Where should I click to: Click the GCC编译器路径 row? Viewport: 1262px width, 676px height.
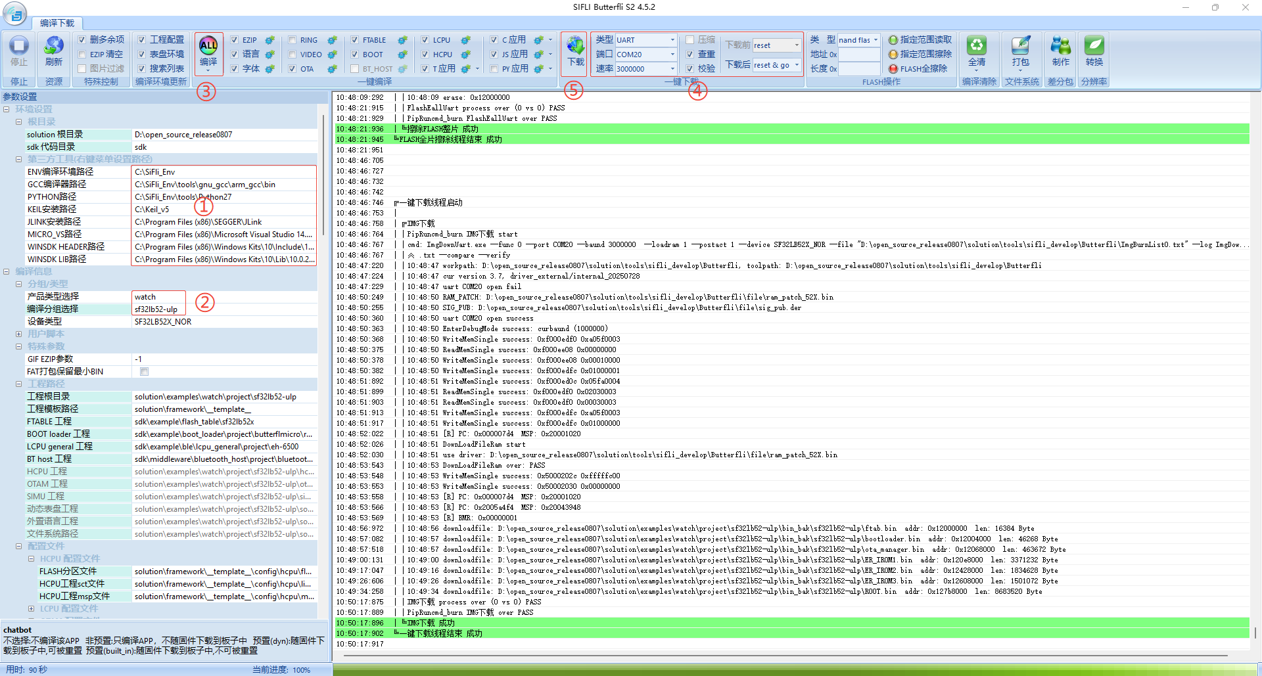[170, 185]
